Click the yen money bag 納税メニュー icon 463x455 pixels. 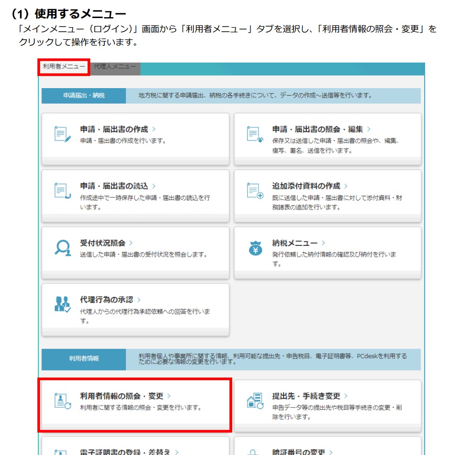coord(255,248)
